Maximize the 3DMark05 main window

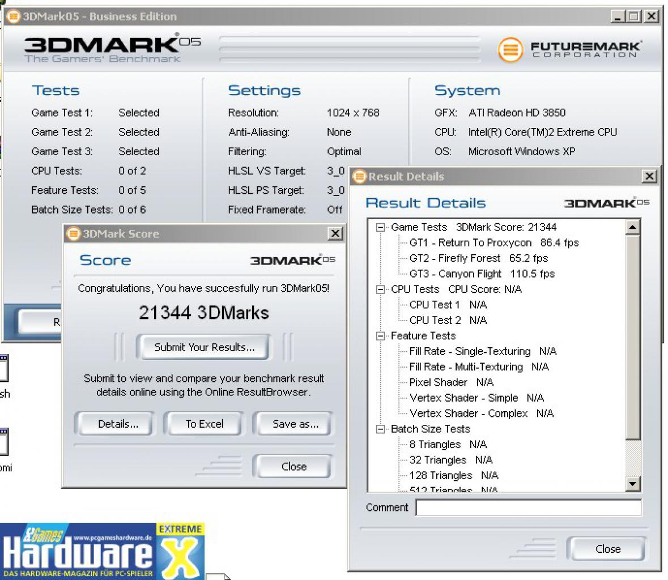click(634, 16)
